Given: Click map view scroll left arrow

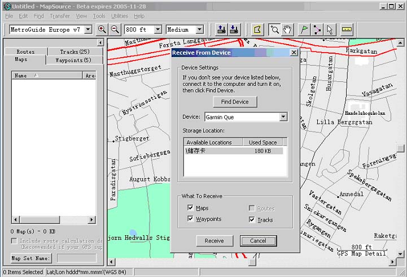Looking at the screenshot, I should 111,262.
